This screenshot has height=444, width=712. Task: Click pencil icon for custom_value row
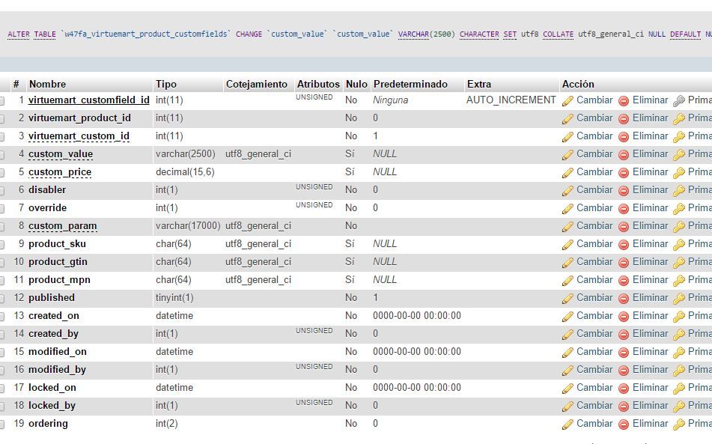tap(568, 155)
